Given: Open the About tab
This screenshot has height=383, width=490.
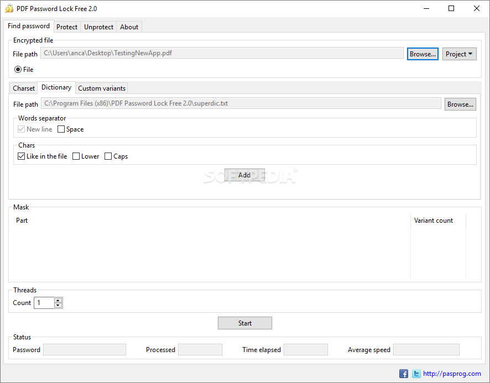Looking at the screenshot, I should (129, 27).
